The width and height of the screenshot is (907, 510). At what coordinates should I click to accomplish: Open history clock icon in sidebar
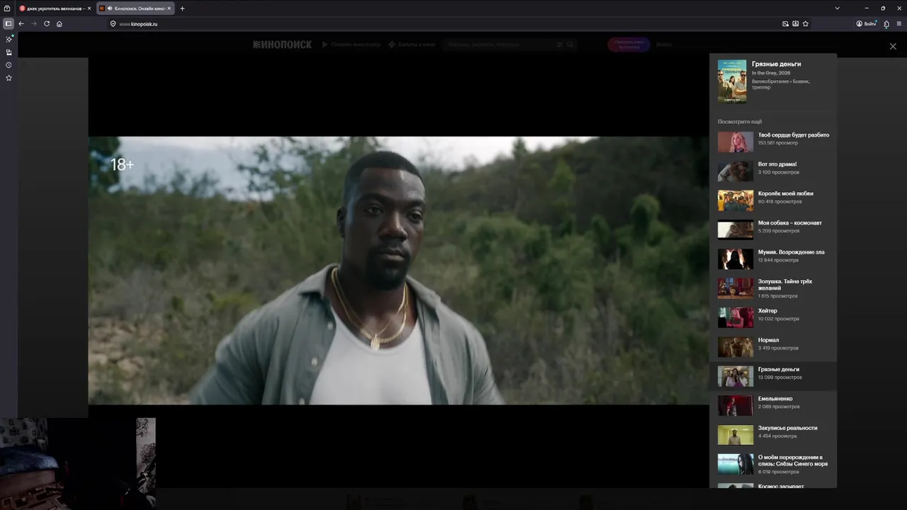9,65
